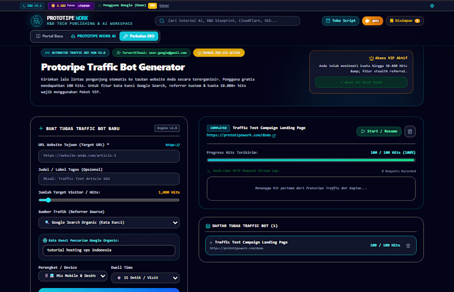Click the 100 / 100 Hits (100%) progress text
The width and height of the screenshot is (454, 292).
(393, 153)
